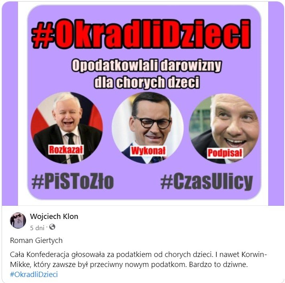Select the red 'Rozkazał' label

click(x=66, y=150)
